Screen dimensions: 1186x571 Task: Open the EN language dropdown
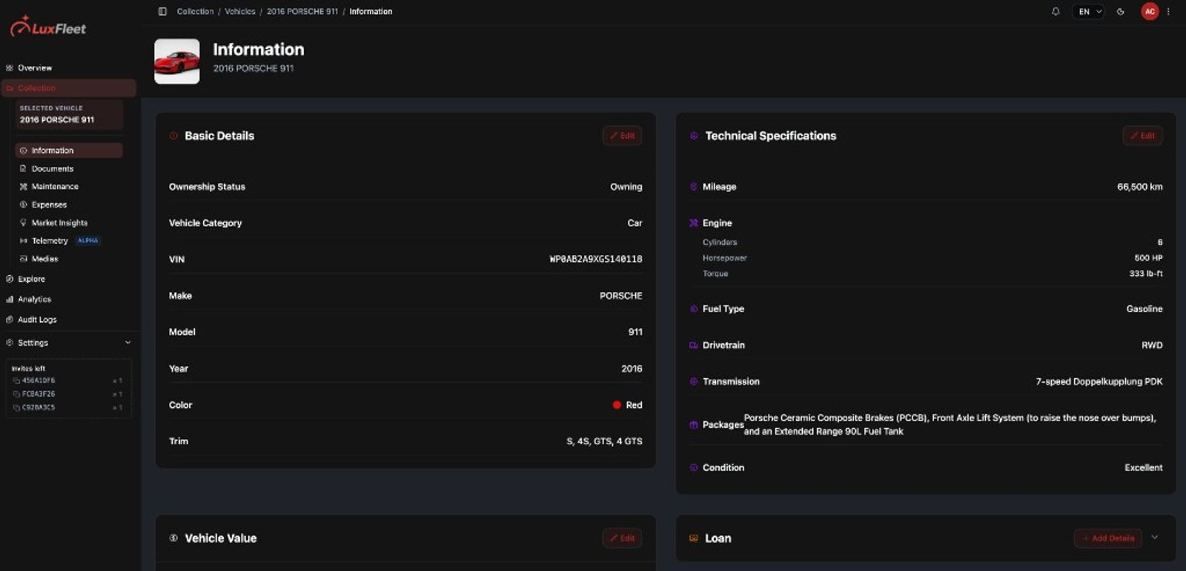point(1089,11)
